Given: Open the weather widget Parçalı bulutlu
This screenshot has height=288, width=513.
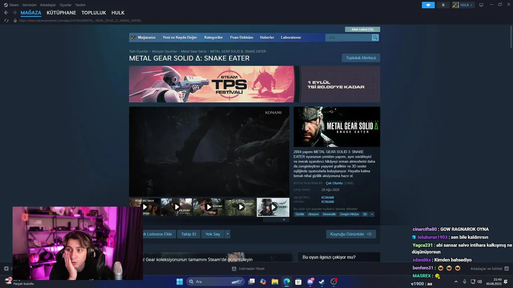Looking at the screenshot, I should (x=19, y=282).
